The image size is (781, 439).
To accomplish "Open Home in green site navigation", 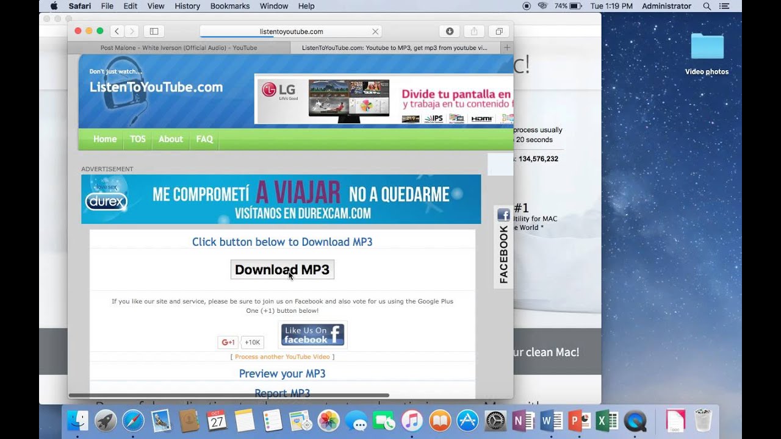I will point(105,139).
